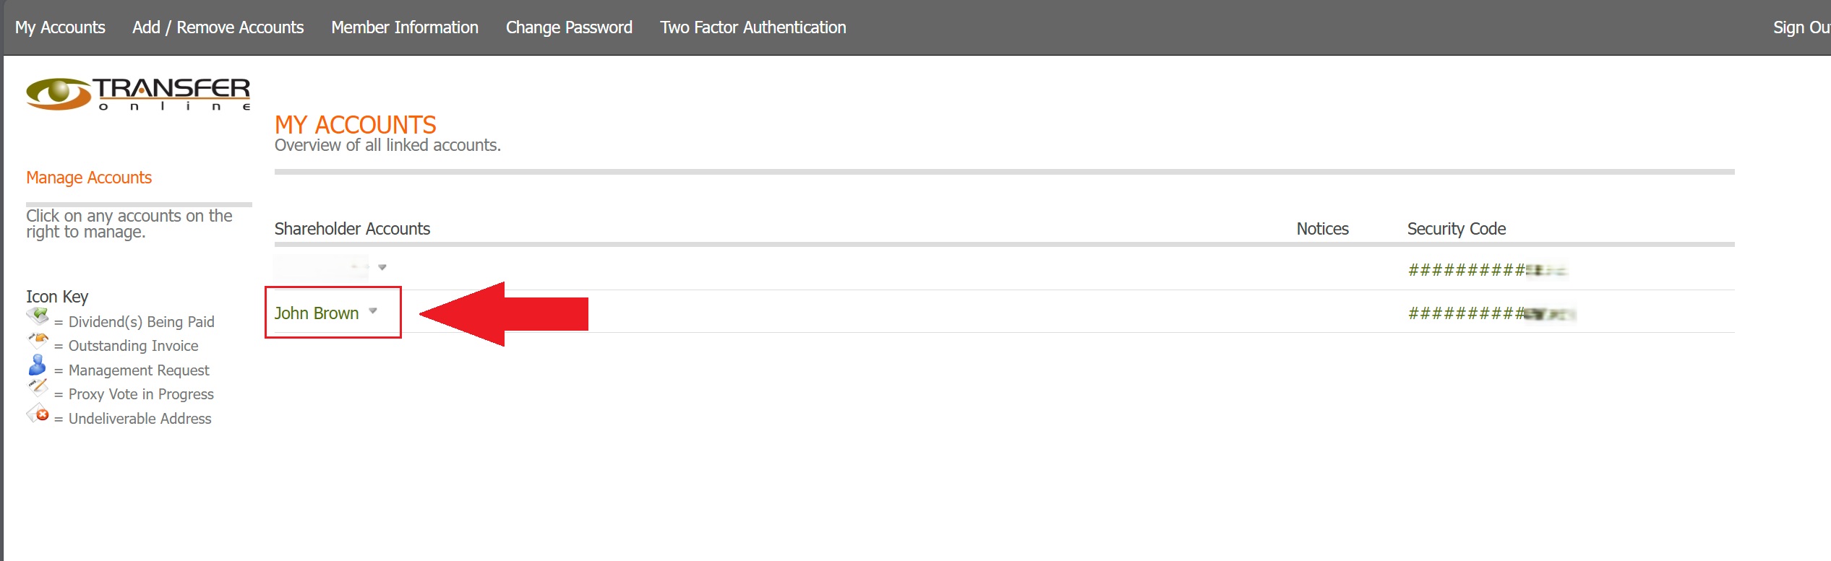Select Change Password in top navigation

(569, 27)
